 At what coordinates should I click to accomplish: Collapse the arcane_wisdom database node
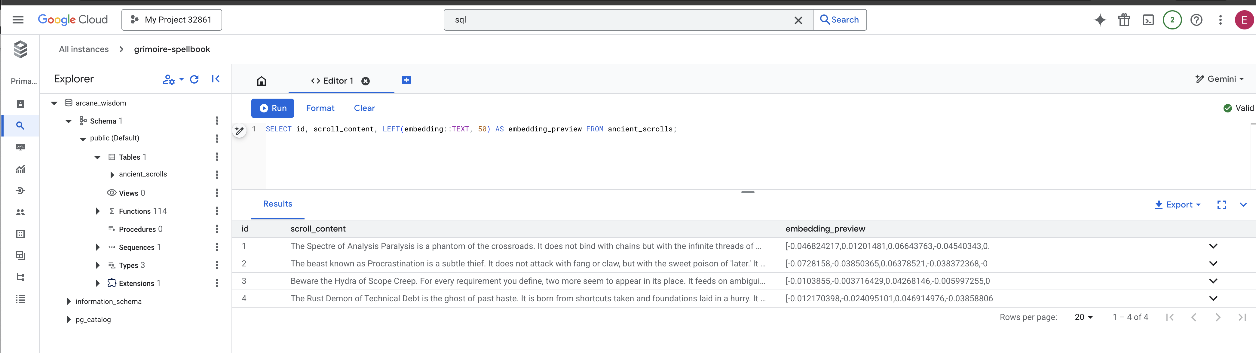point(54,103)
